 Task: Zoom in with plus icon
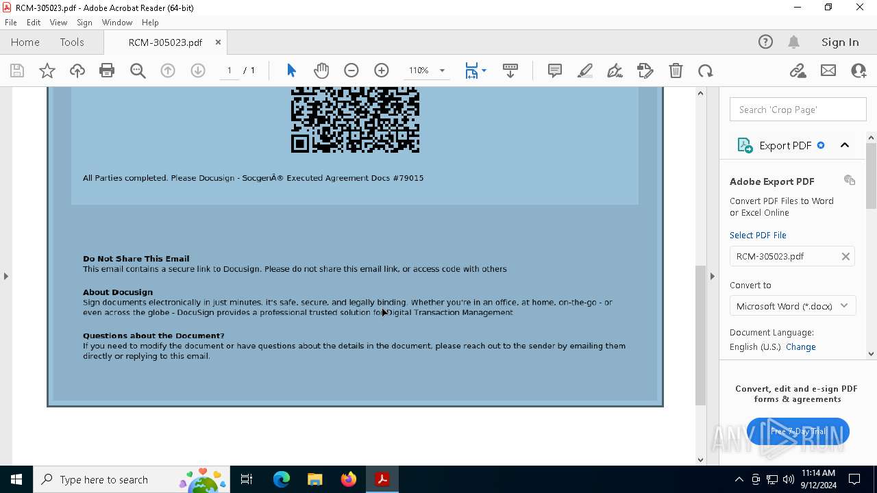tap(382, 71)
